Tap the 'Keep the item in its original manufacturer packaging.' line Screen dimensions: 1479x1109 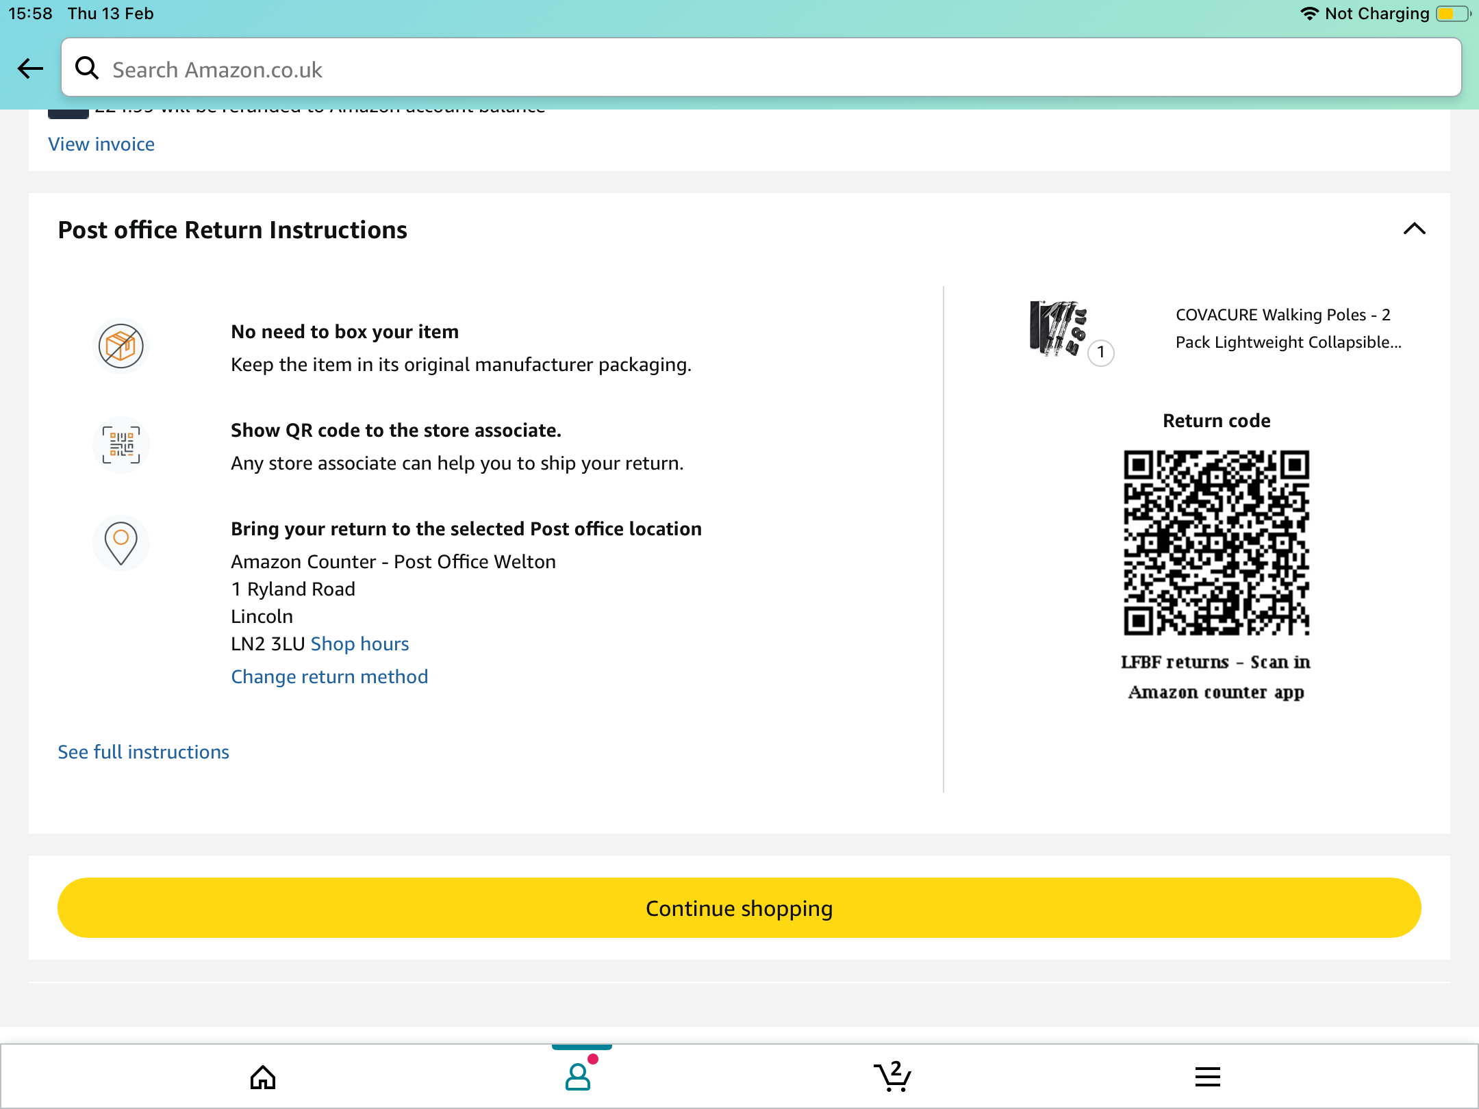click(x=462, y=364)
